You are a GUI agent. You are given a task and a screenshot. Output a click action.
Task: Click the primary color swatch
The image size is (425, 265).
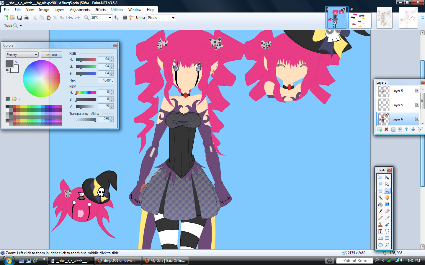click(10, 64)
